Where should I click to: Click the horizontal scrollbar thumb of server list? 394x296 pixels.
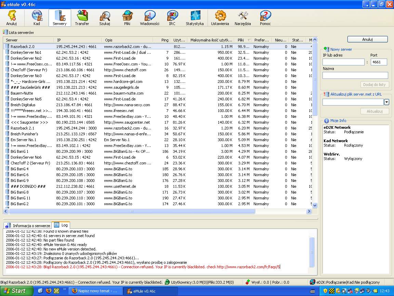click(x=132, y=211)
